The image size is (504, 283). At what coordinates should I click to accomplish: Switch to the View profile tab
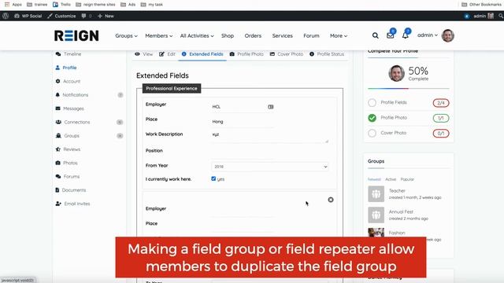coord(143,54)
